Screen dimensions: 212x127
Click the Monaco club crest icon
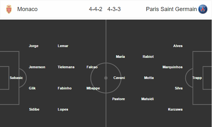click(9, 9)
